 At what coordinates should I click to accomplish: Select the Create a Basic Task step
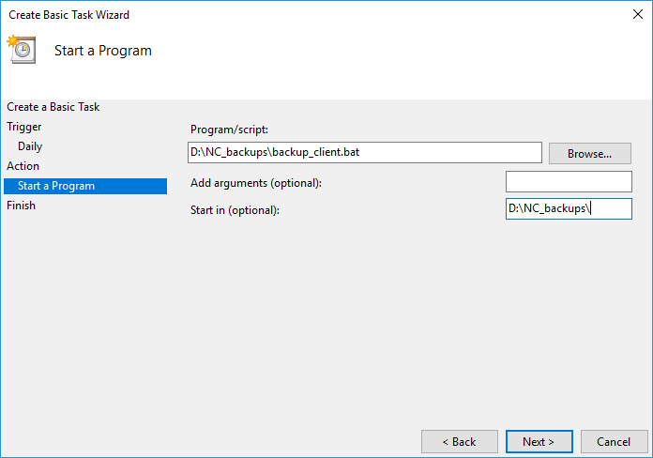point(53,107)
